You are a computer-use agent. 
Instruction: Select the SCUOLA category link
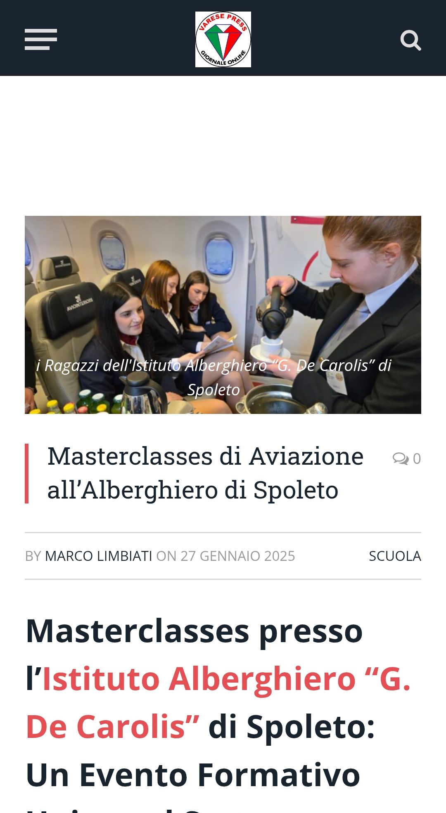point(395,556)
